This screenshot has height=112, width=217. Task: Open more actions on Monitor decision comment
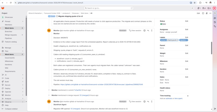point(152,31)
